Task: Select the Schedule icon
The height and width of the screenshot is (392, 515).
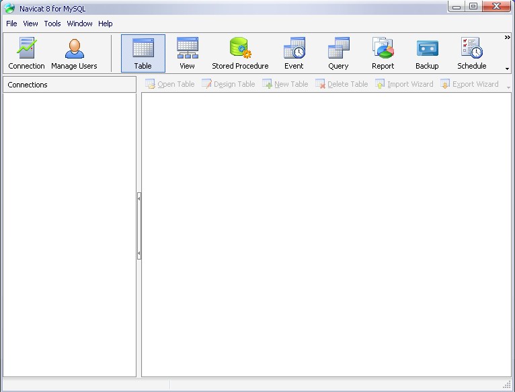Action: coord(471,53)
